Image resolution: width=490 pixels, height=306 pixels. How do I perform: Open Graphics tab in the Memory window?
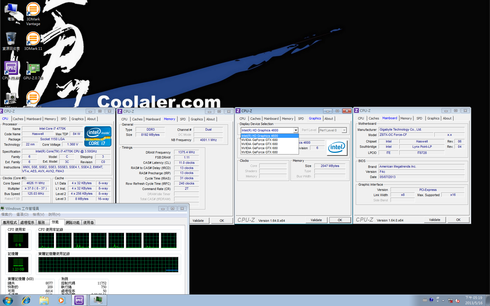(197, 119)
